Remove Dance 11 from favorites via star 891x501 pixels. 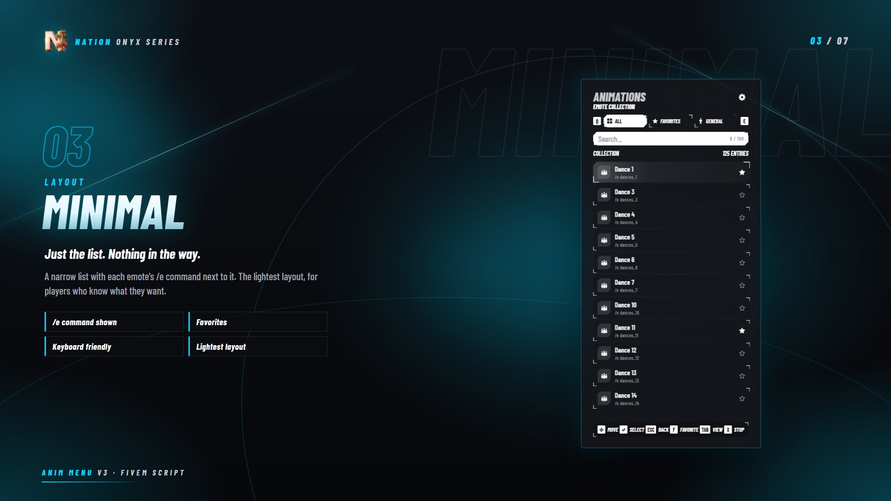click(742, 331)
